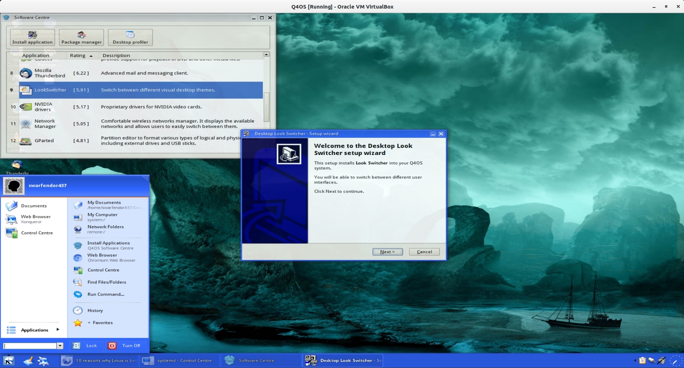The image size is (684, 368).
Task: Click the Lock screen icon
Action: point(76,346)
